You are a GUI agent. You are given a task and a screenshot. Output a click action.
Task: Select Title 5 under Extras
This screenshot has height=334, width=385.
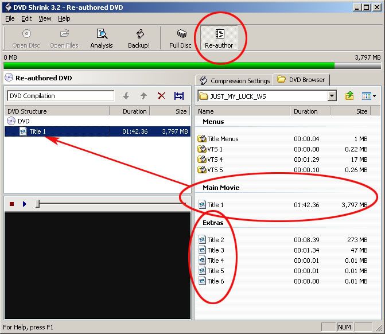click(x=211, y=271)
